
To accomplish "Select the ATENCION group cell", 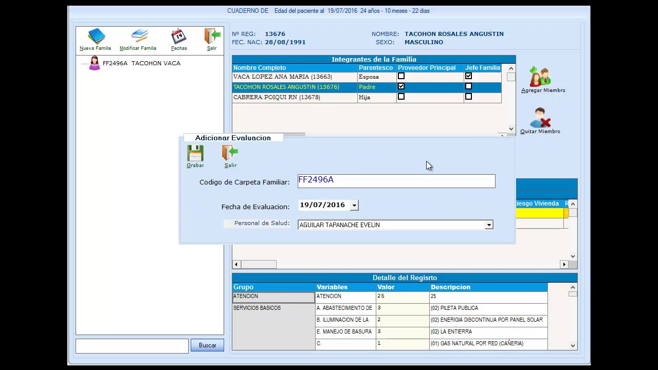I will (273, 297).
